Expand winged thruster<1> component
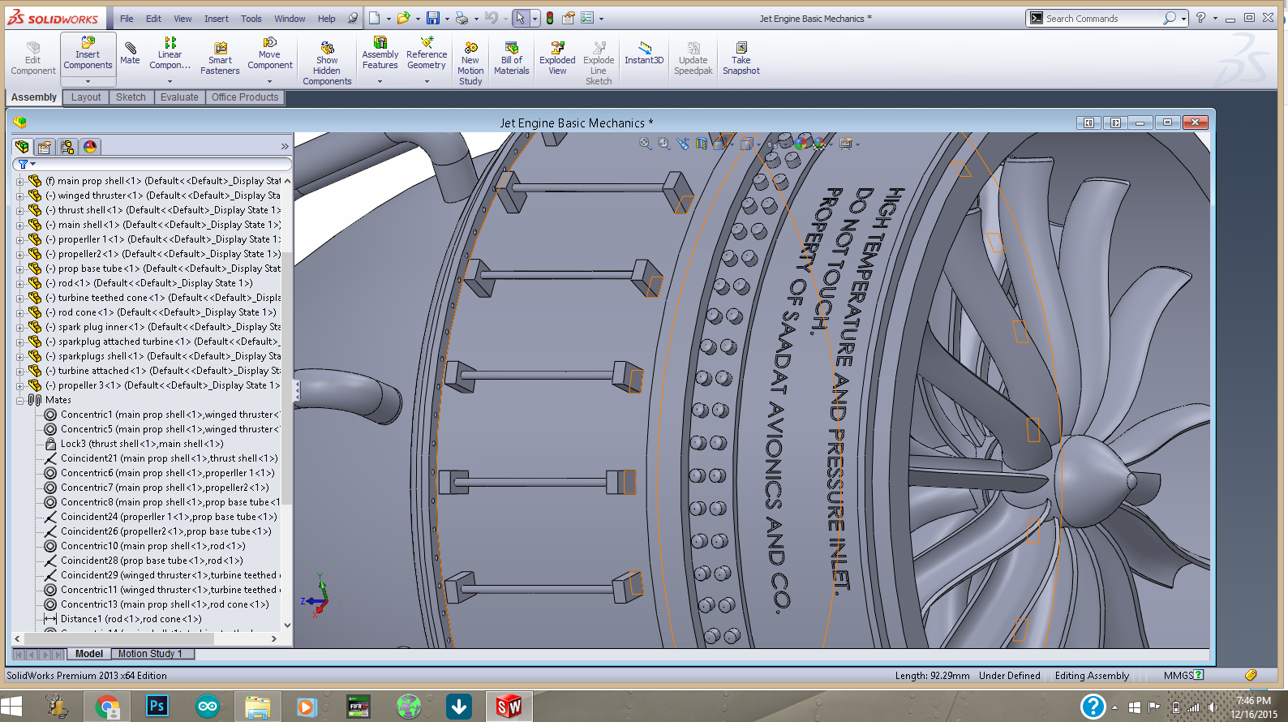The image size is (1288, 722). point(20,196)
